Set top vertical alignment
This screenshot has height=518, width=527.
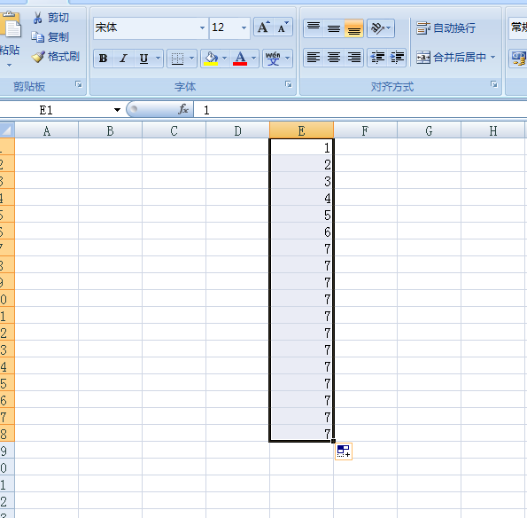314,27
